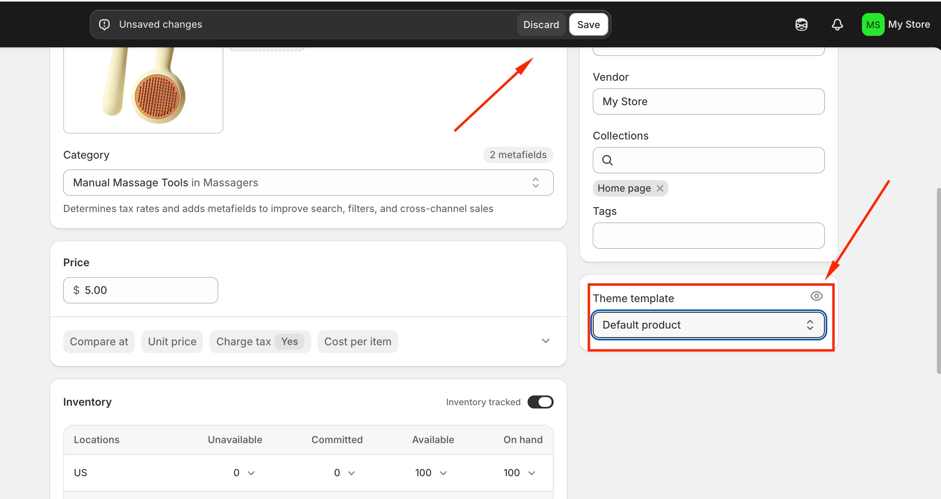Click the Discard button
941x499 pixels.
(541, 24)
